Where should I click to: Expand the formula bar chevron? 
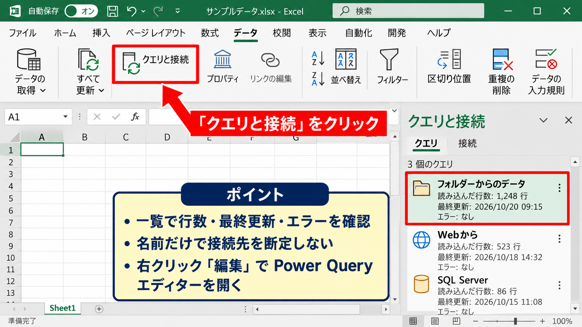(x=394, y=111)
